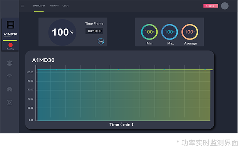
Task: Click the rightmost data point on power line
Action: [x=205, y=70]
